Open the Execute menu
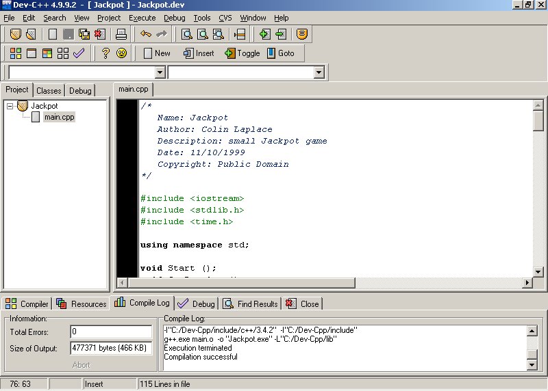The width and height of the screenshot is (548, 391). pyautogui.click(x=142, y=18)
